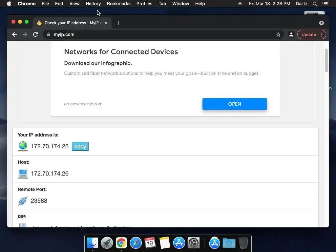The image size is (336, 252).
Task: Open Calendar from the Dock
Action: point(150,243)
